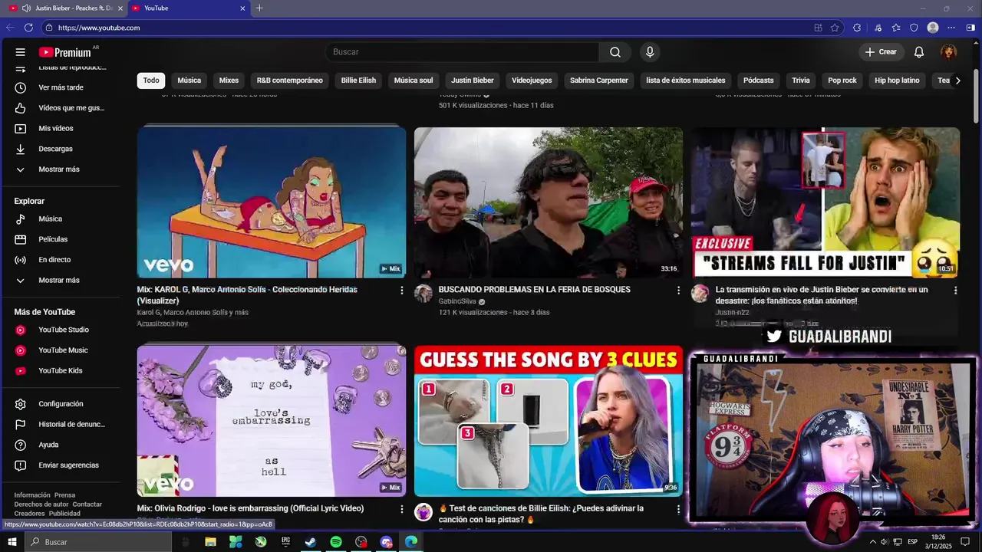
Task: Open Enviar sugerencias feedback
Action: [x=60, y=465]
